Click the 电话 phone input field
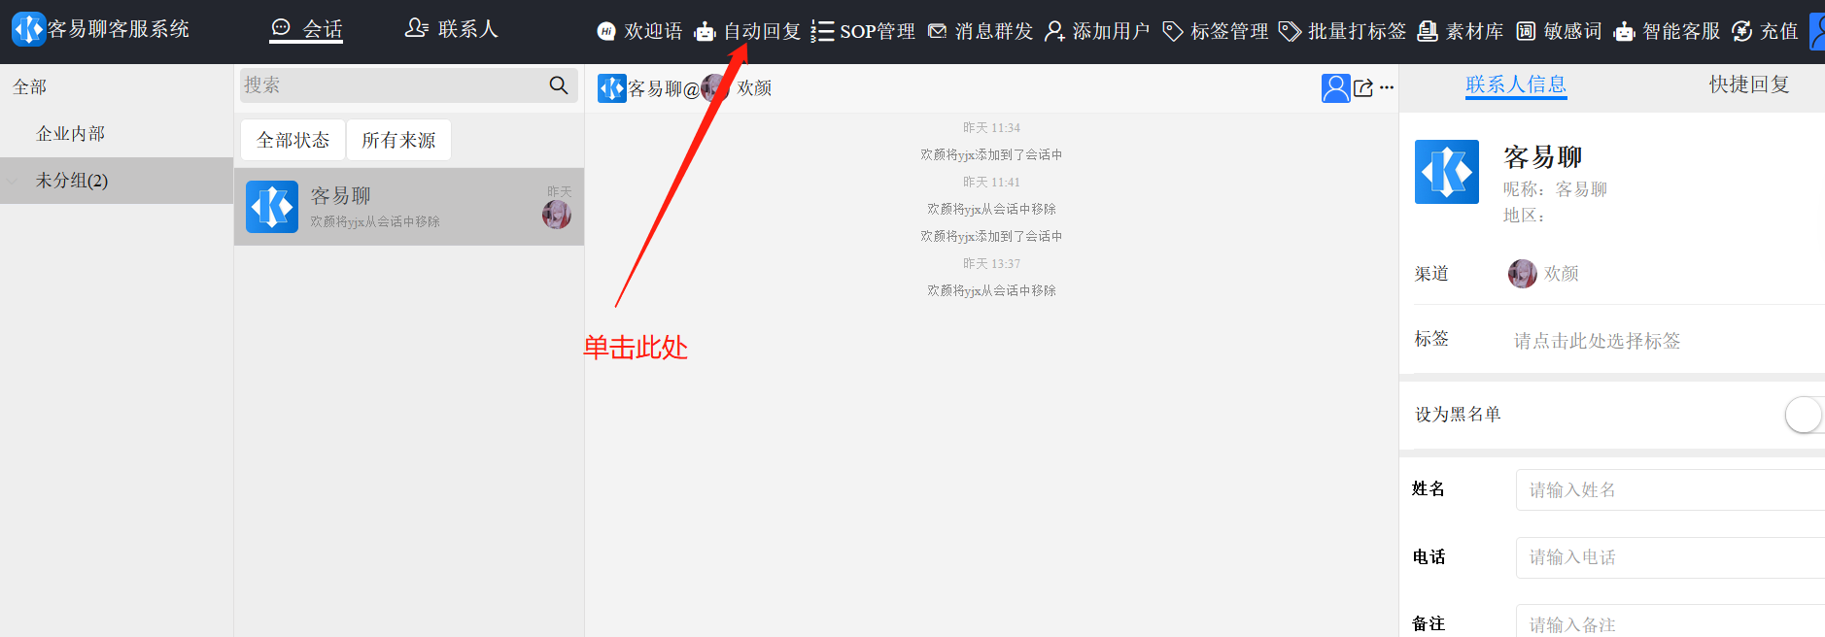1825x637 pixels. pos(1670,557)
